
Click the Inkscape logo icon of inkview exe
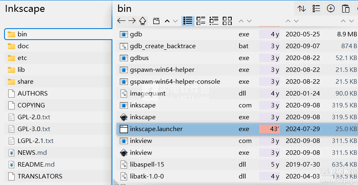pos(123,153)
